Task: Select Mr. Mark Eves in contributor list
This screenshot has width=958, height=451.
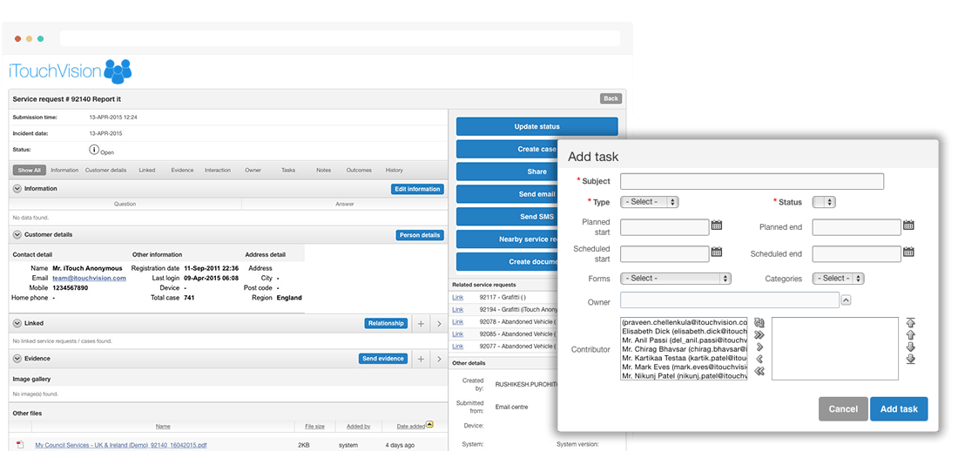Action: point(684,367)
